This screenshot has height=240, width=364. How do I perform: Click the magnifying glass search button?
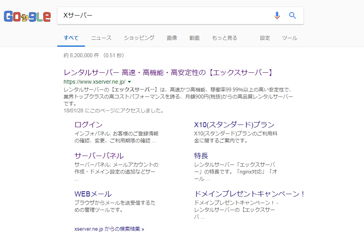tap(293, 16)
